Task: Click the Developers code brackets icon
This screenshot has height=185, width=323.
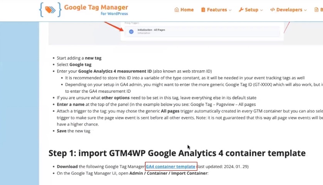Action: click(x=273, y=10)
